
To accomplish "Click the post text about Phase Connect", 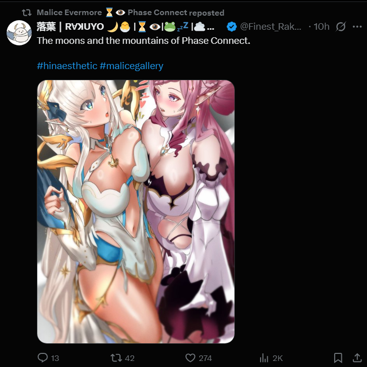I will 144,41.
